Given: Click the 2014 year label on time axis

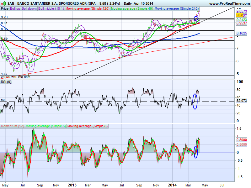Looking at the screenshot, I should click(x=172, y=185).
